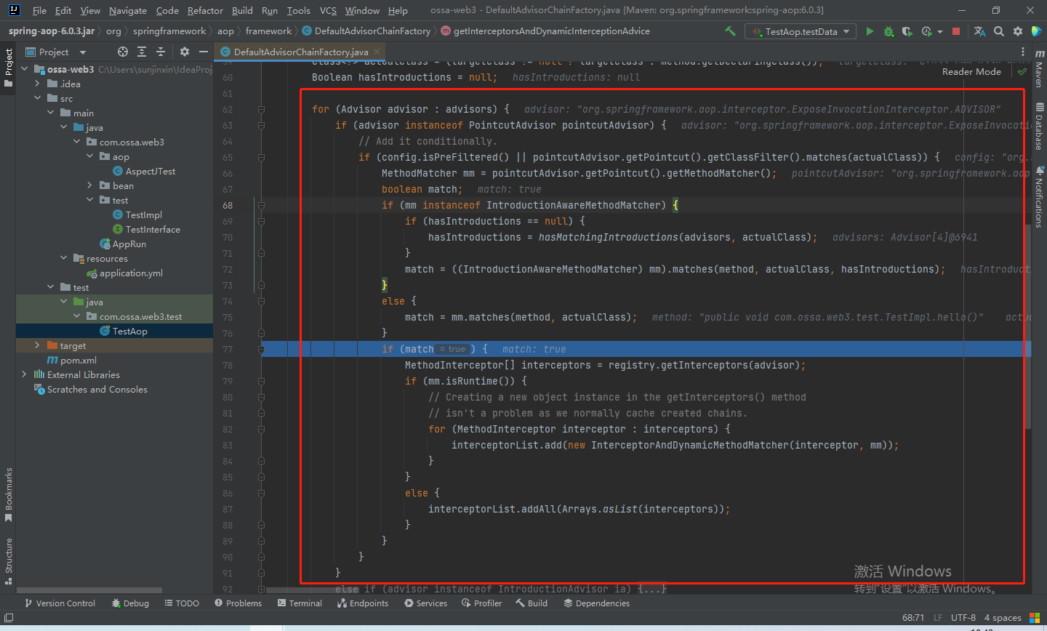The width and height of the screenshot is (1047, 631).
Task: Open editor tab options three-dot menu
Action: click(1023, 52)
